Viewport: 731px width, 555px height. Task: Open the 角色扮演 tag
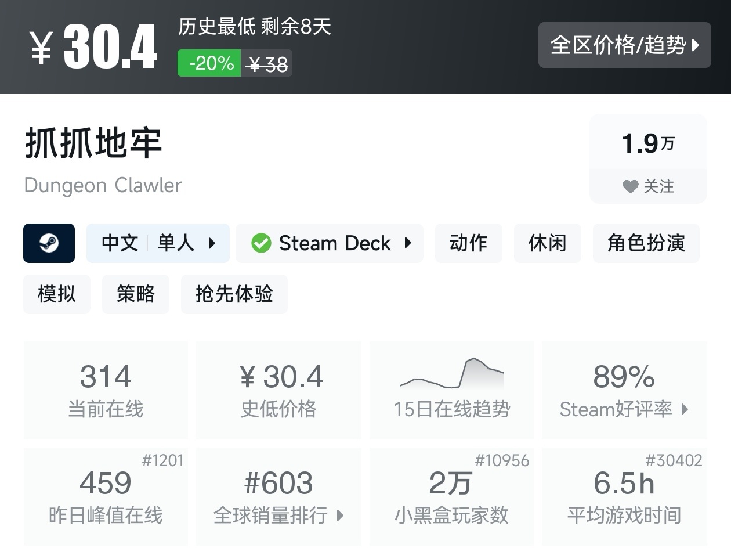646,243
